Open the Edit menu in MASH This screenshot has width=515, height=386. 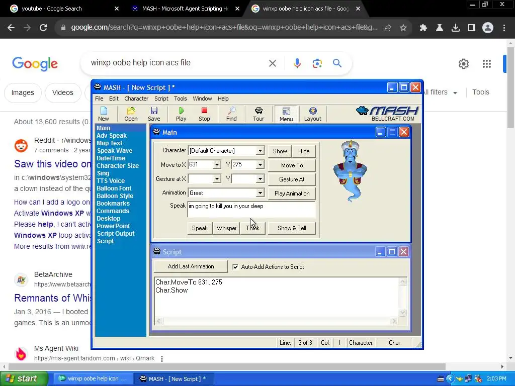pos(114,99)
